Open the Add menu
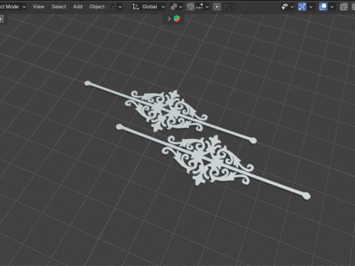The width and height of the screenshot is (355, 266). (x=78, y=7)
